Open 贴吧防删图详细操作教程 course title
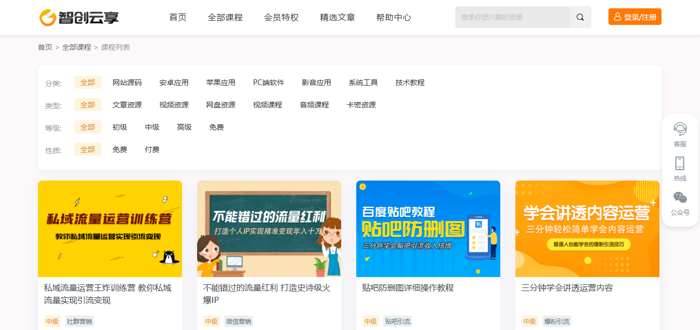The image size is (700, 330). (408, 288)
